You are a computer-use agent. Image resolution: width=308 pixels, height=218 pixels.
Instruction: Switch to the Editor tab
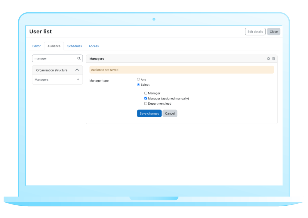click(x=36, y=46)
